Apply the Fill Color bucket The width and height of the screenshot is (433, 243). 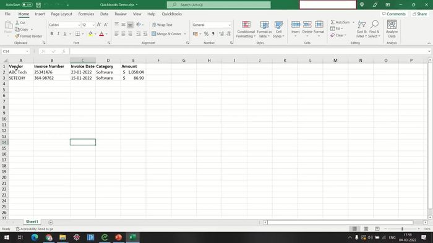pyautogui.click(x=90, y=33)
